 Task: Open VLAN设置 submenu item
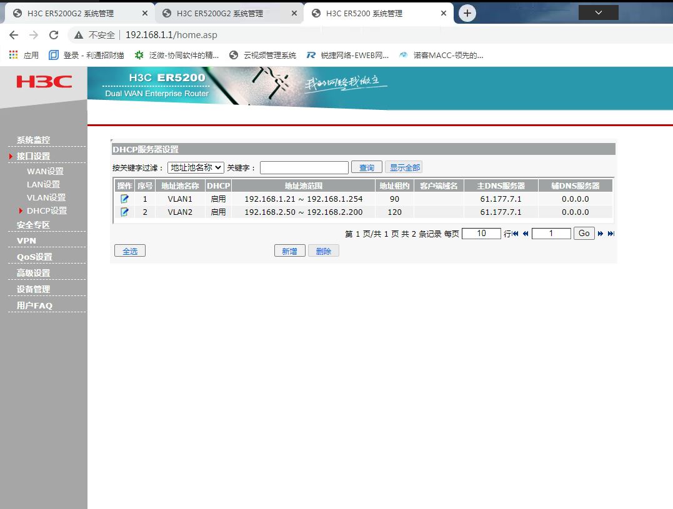point(46,197)
